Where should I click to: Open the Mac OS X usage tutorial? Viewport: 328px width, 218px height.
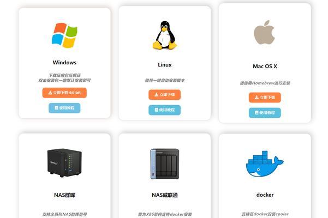click(x=265, y=113)
